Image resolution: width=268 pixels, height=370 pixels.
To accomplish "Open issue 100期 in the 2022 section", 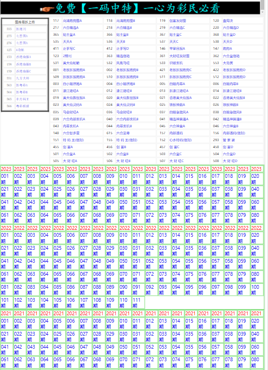I will (257, 290).
